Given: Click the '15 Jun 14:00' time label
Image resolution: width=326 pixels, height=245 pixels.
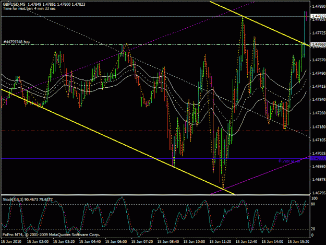Looking at the screenshot, I should pos(273,241).
